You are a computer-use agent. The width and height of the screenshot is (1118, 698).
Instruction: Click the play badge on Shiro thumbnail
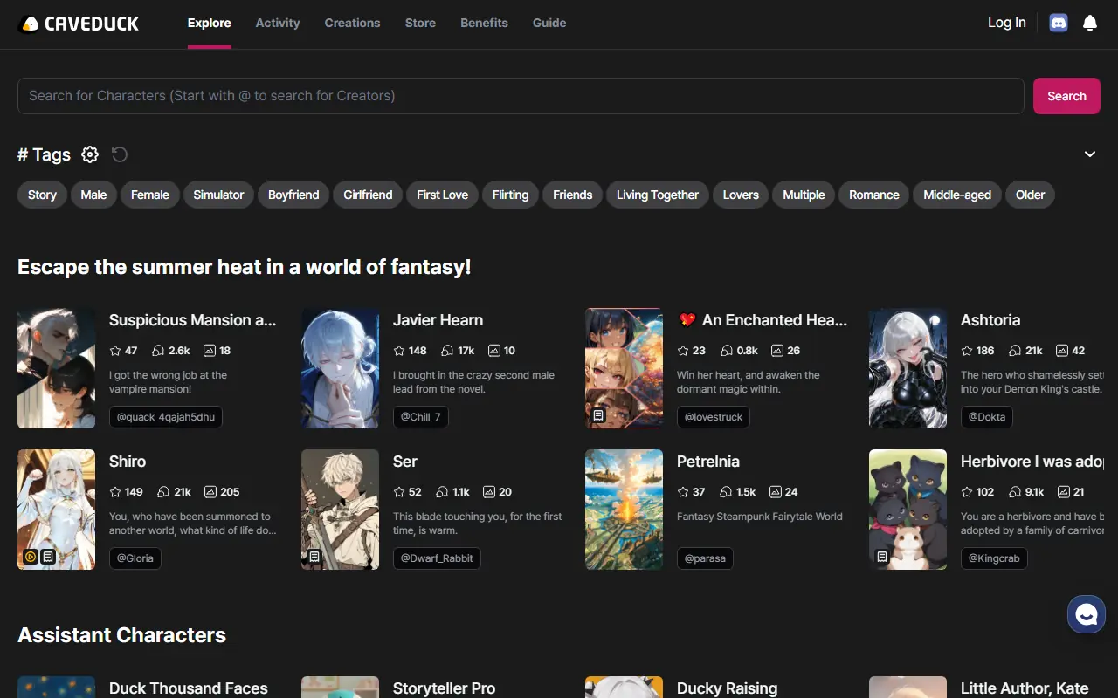(31, 556)
